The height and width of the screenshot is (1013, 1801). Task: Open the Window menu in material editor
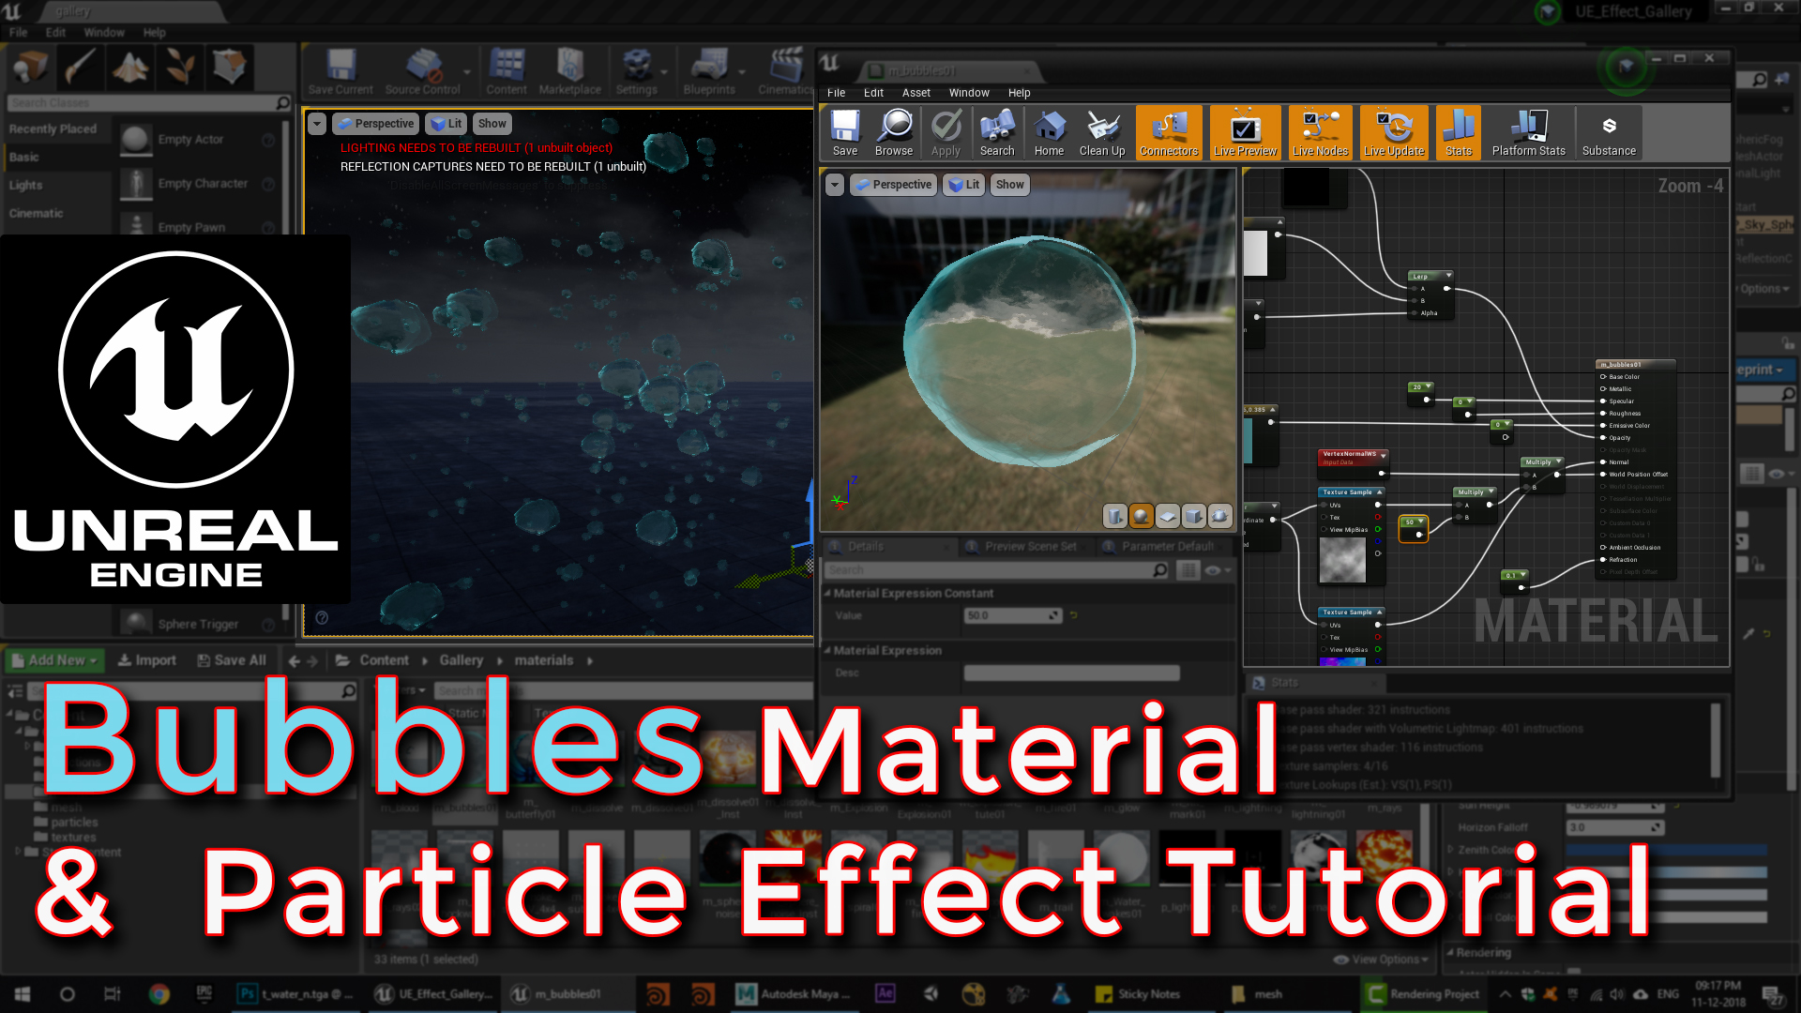[x=969, y=92]
